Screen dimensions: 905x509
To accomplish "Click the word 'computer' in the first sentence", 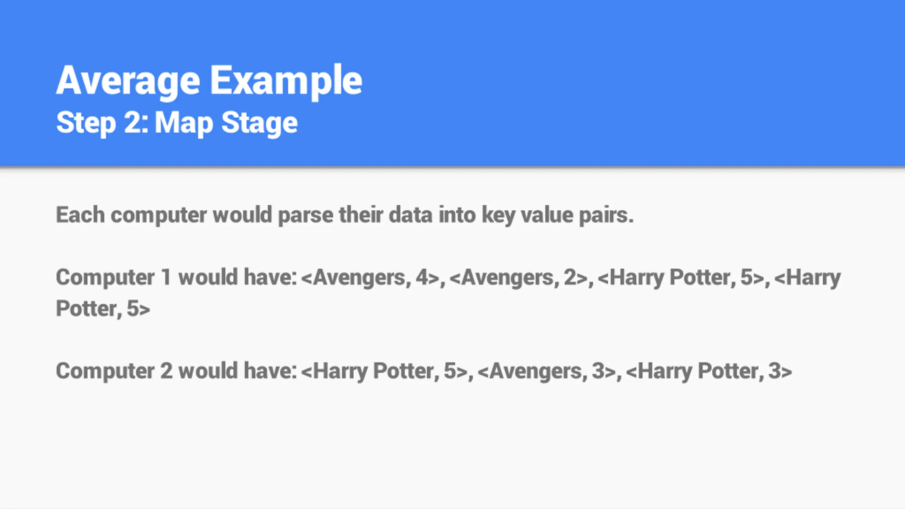I will point(159,216).
